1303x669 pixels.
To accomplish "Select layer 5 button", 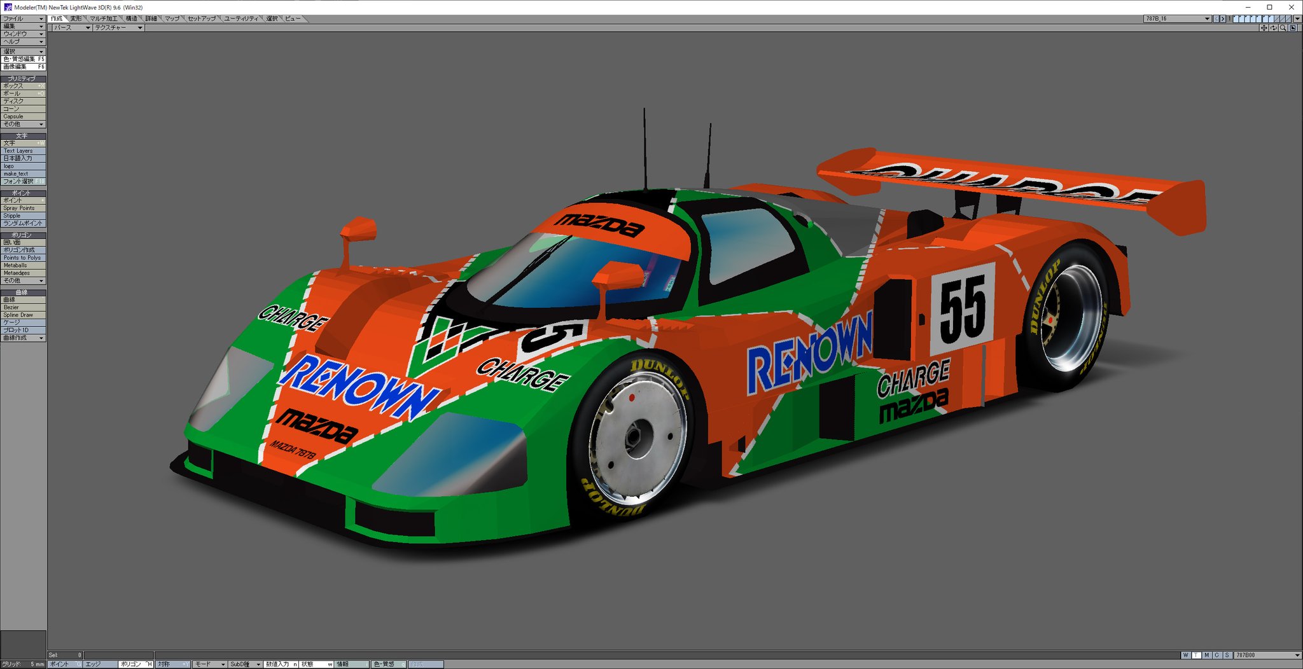I will [1259, 18].
